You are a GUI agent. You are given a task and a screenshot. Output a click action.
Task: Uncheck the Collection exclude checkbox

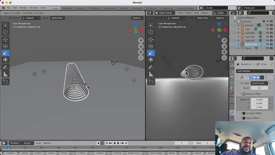(x=264, y=21)
